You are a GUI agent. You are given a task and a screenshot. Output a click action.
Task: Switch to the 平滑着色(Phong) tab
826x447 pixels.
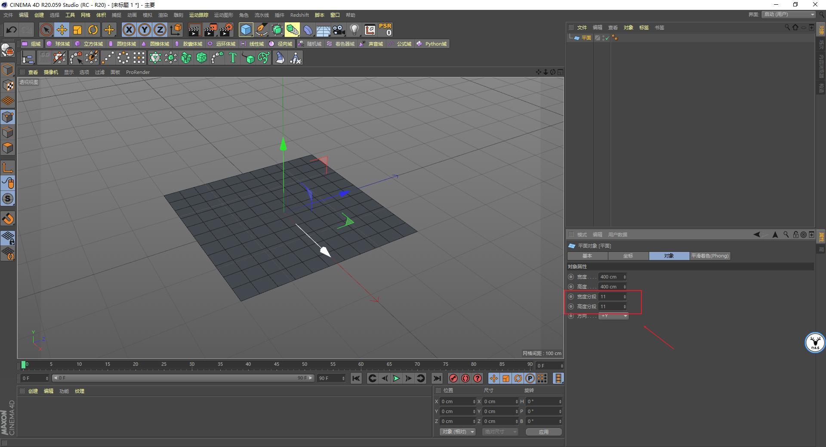pyautogui.click(x=710, y=256)
